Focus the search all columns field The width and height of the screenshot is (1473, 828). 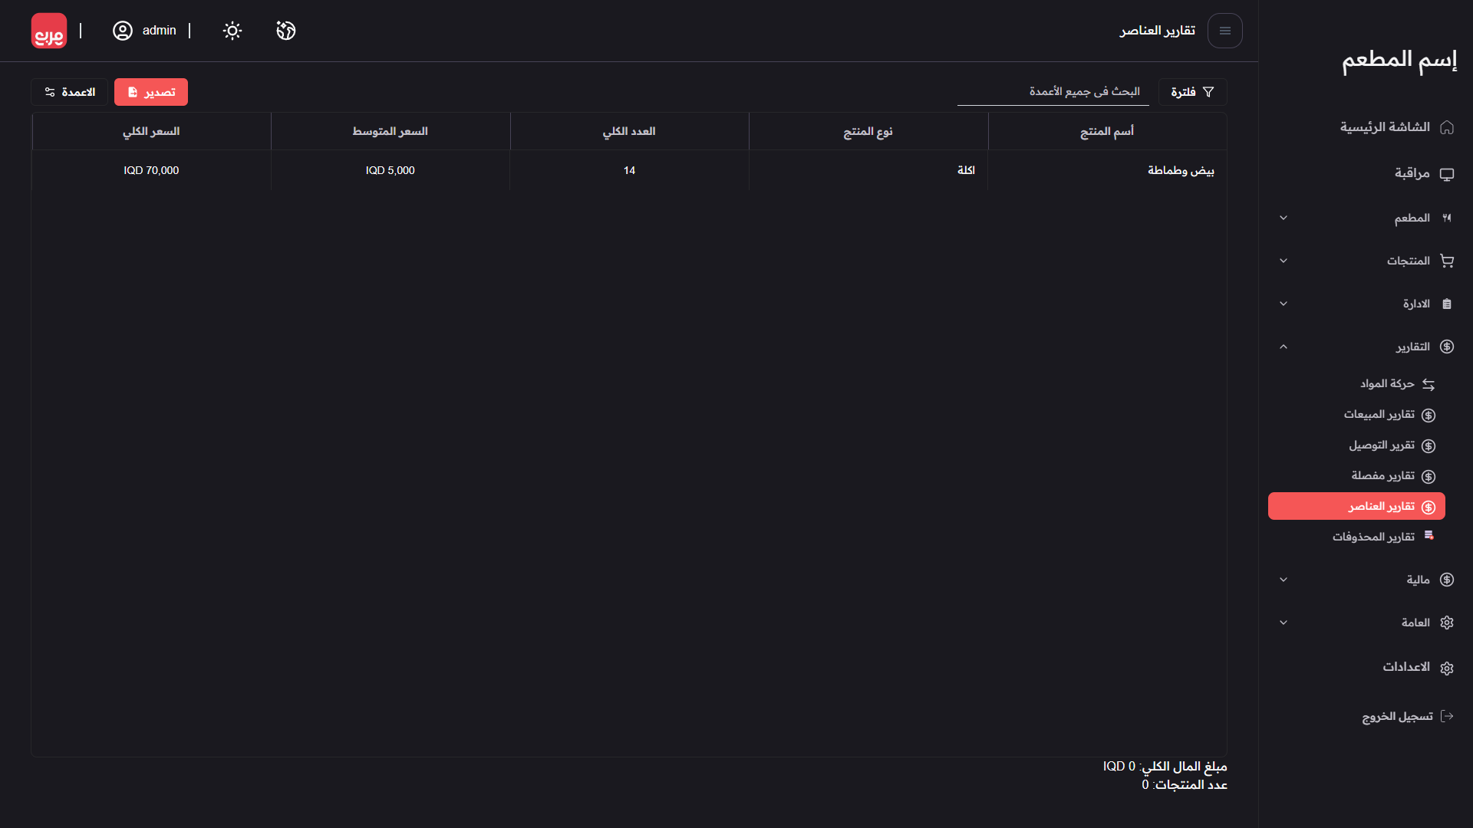(x=1053, y=92)
